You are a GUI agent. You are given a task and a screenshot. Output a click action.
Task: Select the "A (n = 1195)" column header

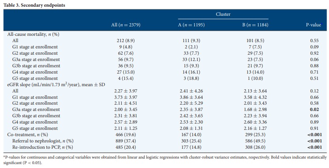pos(186,25)
